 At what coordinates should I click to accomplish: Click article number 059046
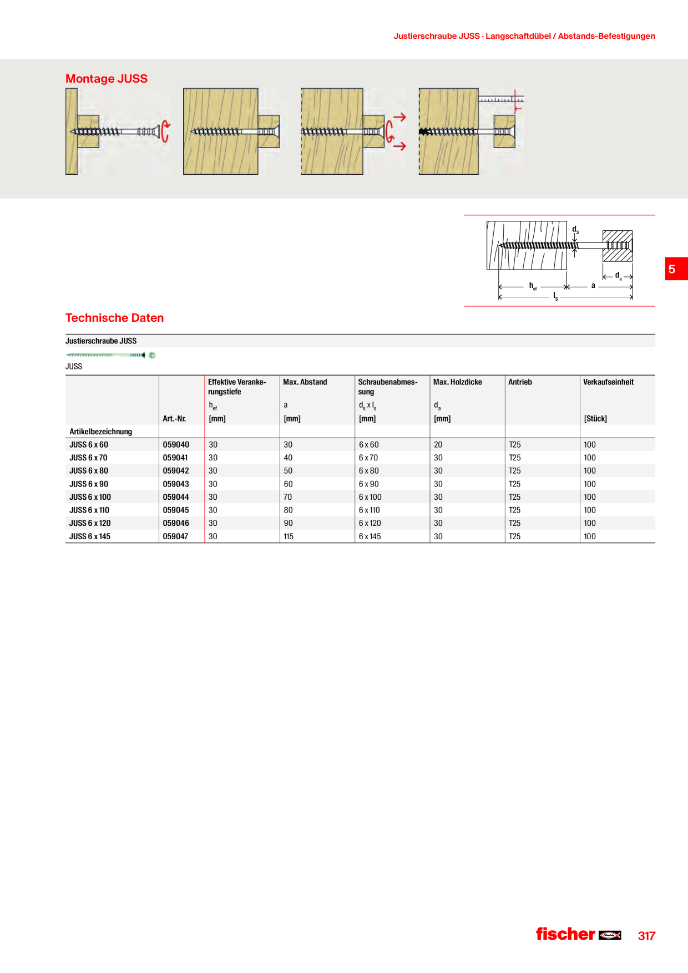(176, 523)
